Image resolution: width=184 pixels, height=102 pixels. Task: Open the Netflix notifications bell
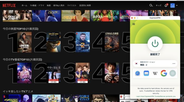click(166, 5)
